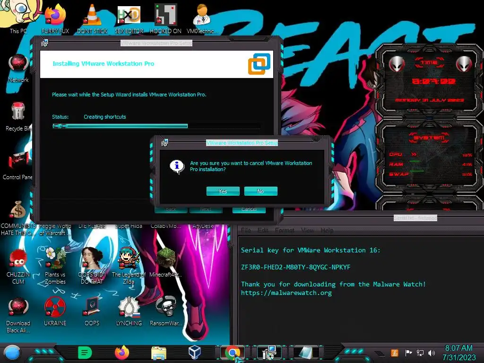Open the Minecraft4Fr grass block shortcut
Viewport: 484px width, 363px height.
[166, 263]
